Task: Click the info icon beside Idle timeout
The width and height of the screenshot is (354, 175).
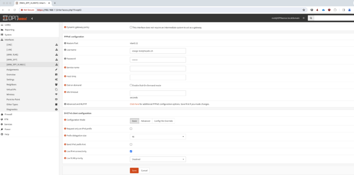Action: coord(65,92)
